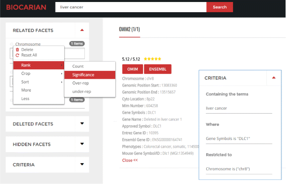
Task: Click the ENSEMBL button
Action: (x=158, y=69)
